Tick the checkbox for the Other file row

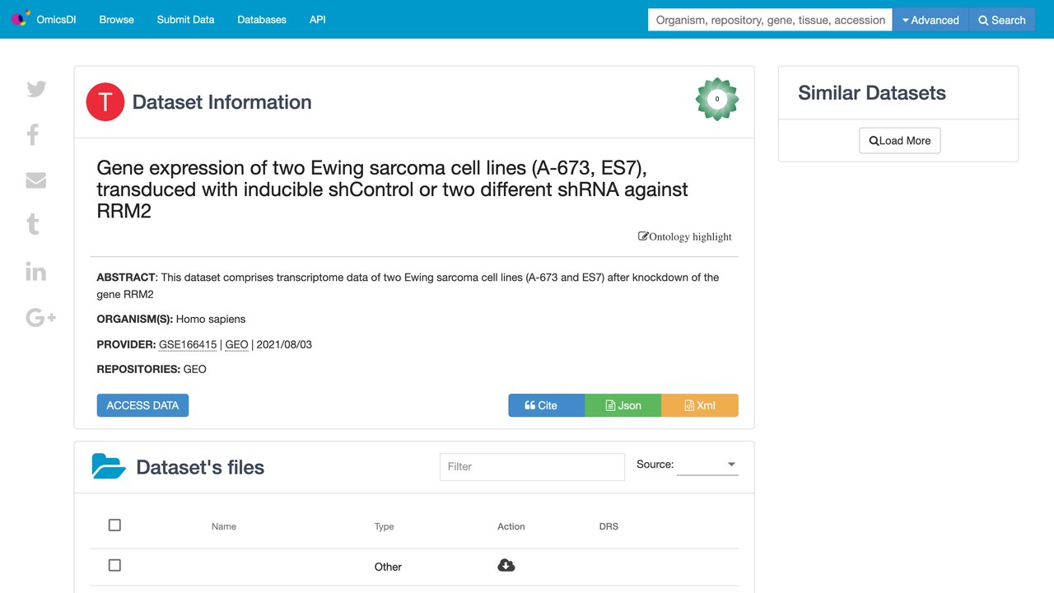click(114, 565)
